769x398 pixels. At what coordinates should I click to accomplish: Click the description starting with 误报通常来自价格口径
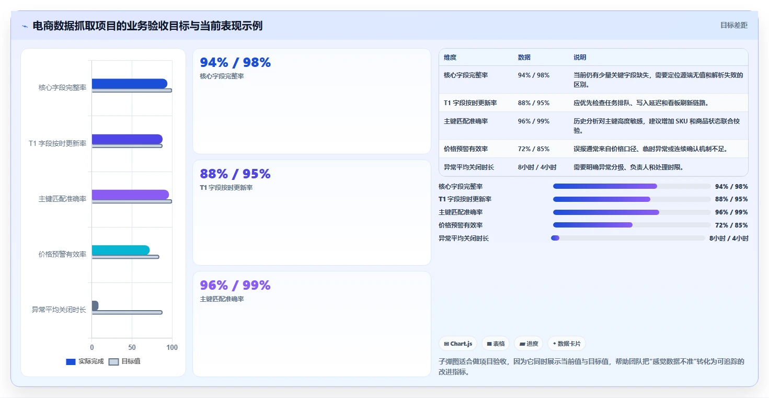[650, 149]
